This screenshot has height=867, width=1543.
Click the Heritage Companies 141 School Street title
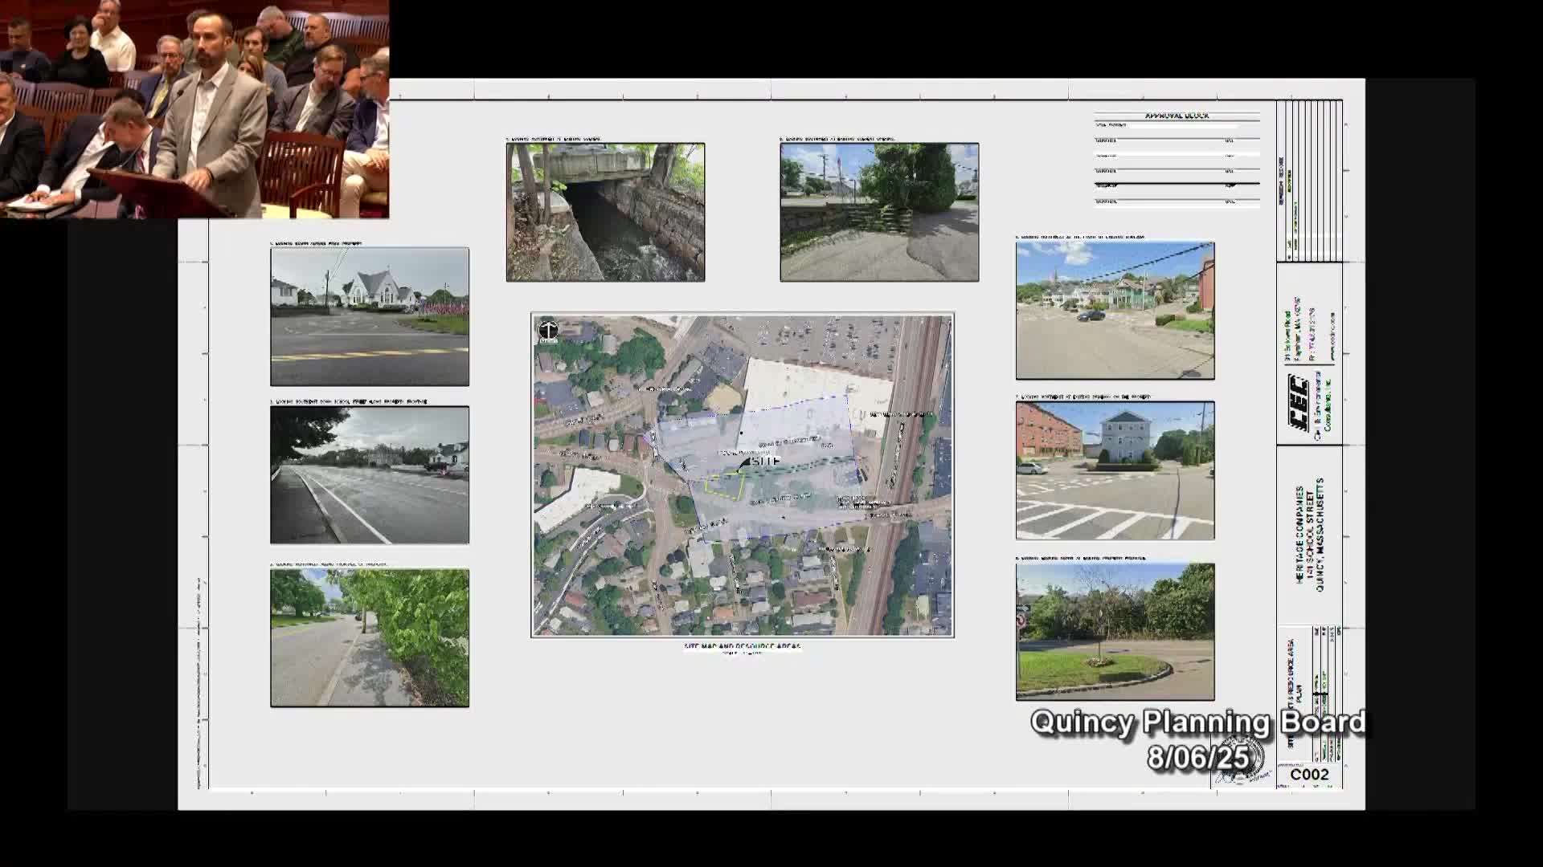[1309, 536]
